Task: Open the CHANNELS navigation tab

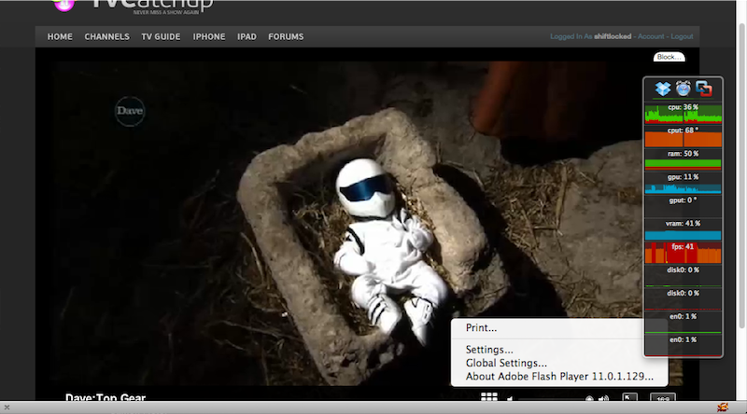Action: click(106, 37)
